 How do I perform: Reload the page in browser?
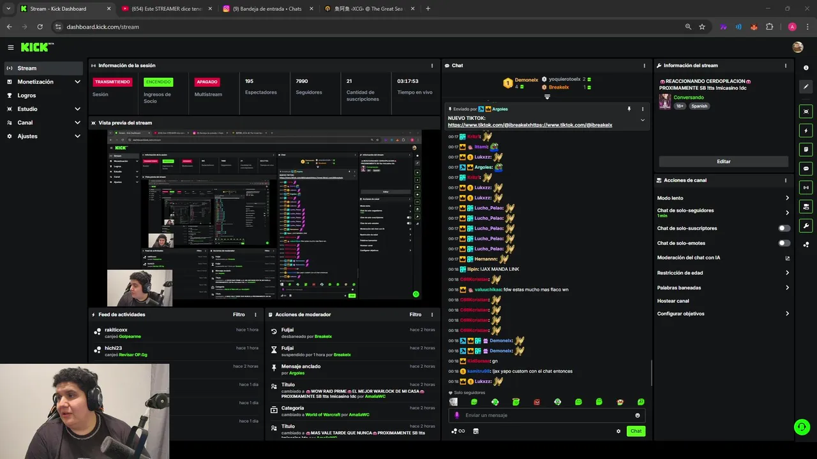[x=40, y=27]
